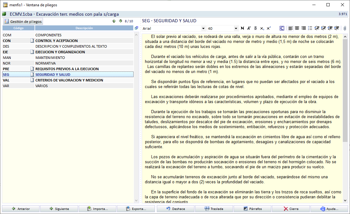Click the text editor scrollbar down arrow
Viewport: 350px width, 214px height.
(x=345, y=201)
